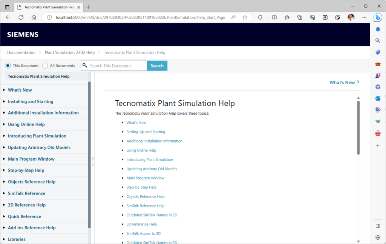Image resolution: width=386 pixels, height=244 pixels.
Task: Open sidebar settings gear icon
Action: 378,237
